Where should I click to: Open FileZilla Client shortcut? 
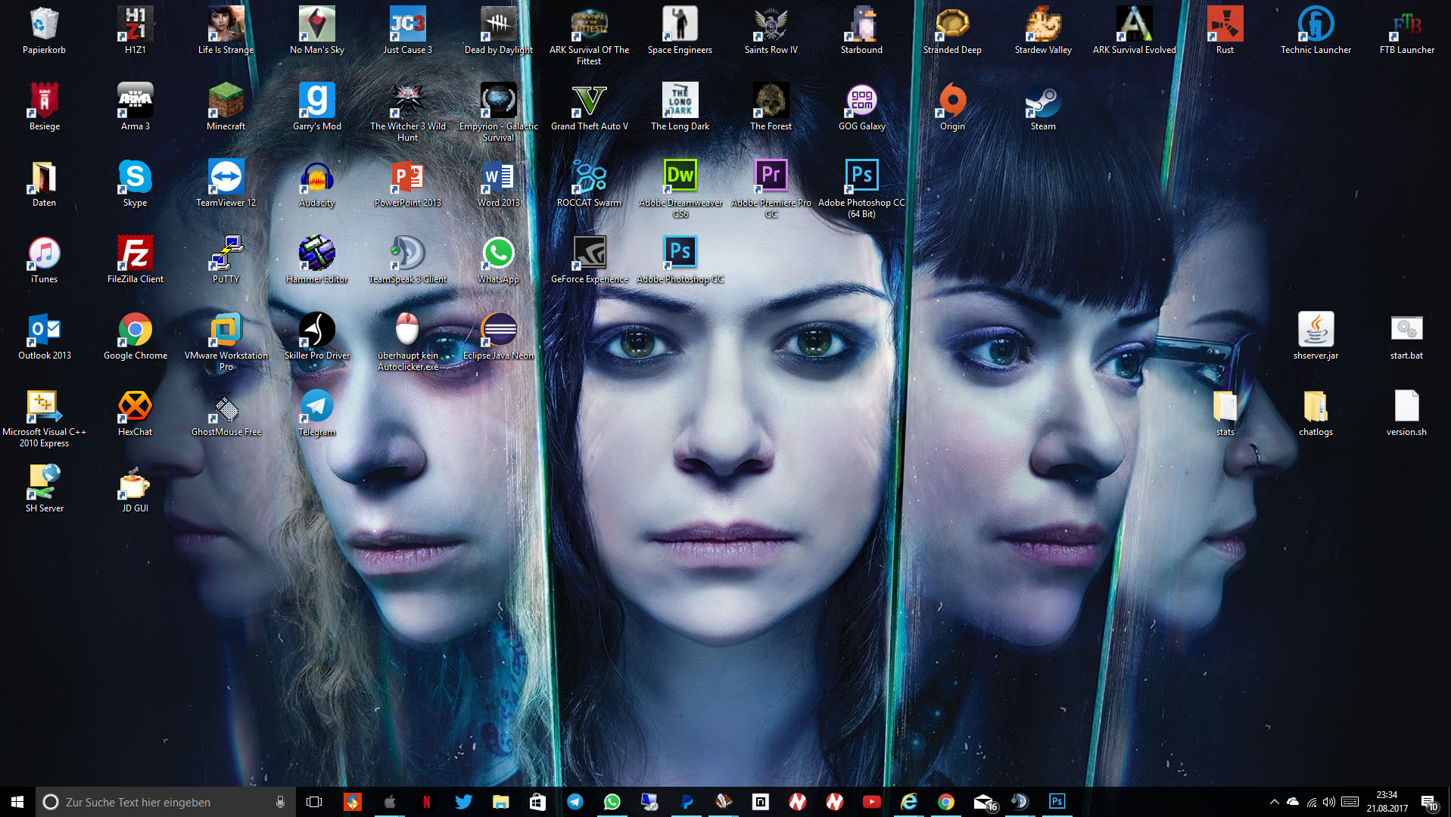[135, 260]
